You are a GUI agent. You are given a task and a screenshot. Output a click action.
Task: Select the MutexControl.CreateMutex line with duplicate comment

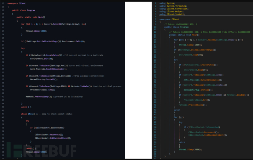65,55
